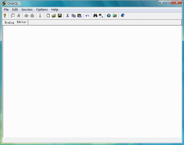
Task: Switch to the Dialog tab
Action: point(9,23)
